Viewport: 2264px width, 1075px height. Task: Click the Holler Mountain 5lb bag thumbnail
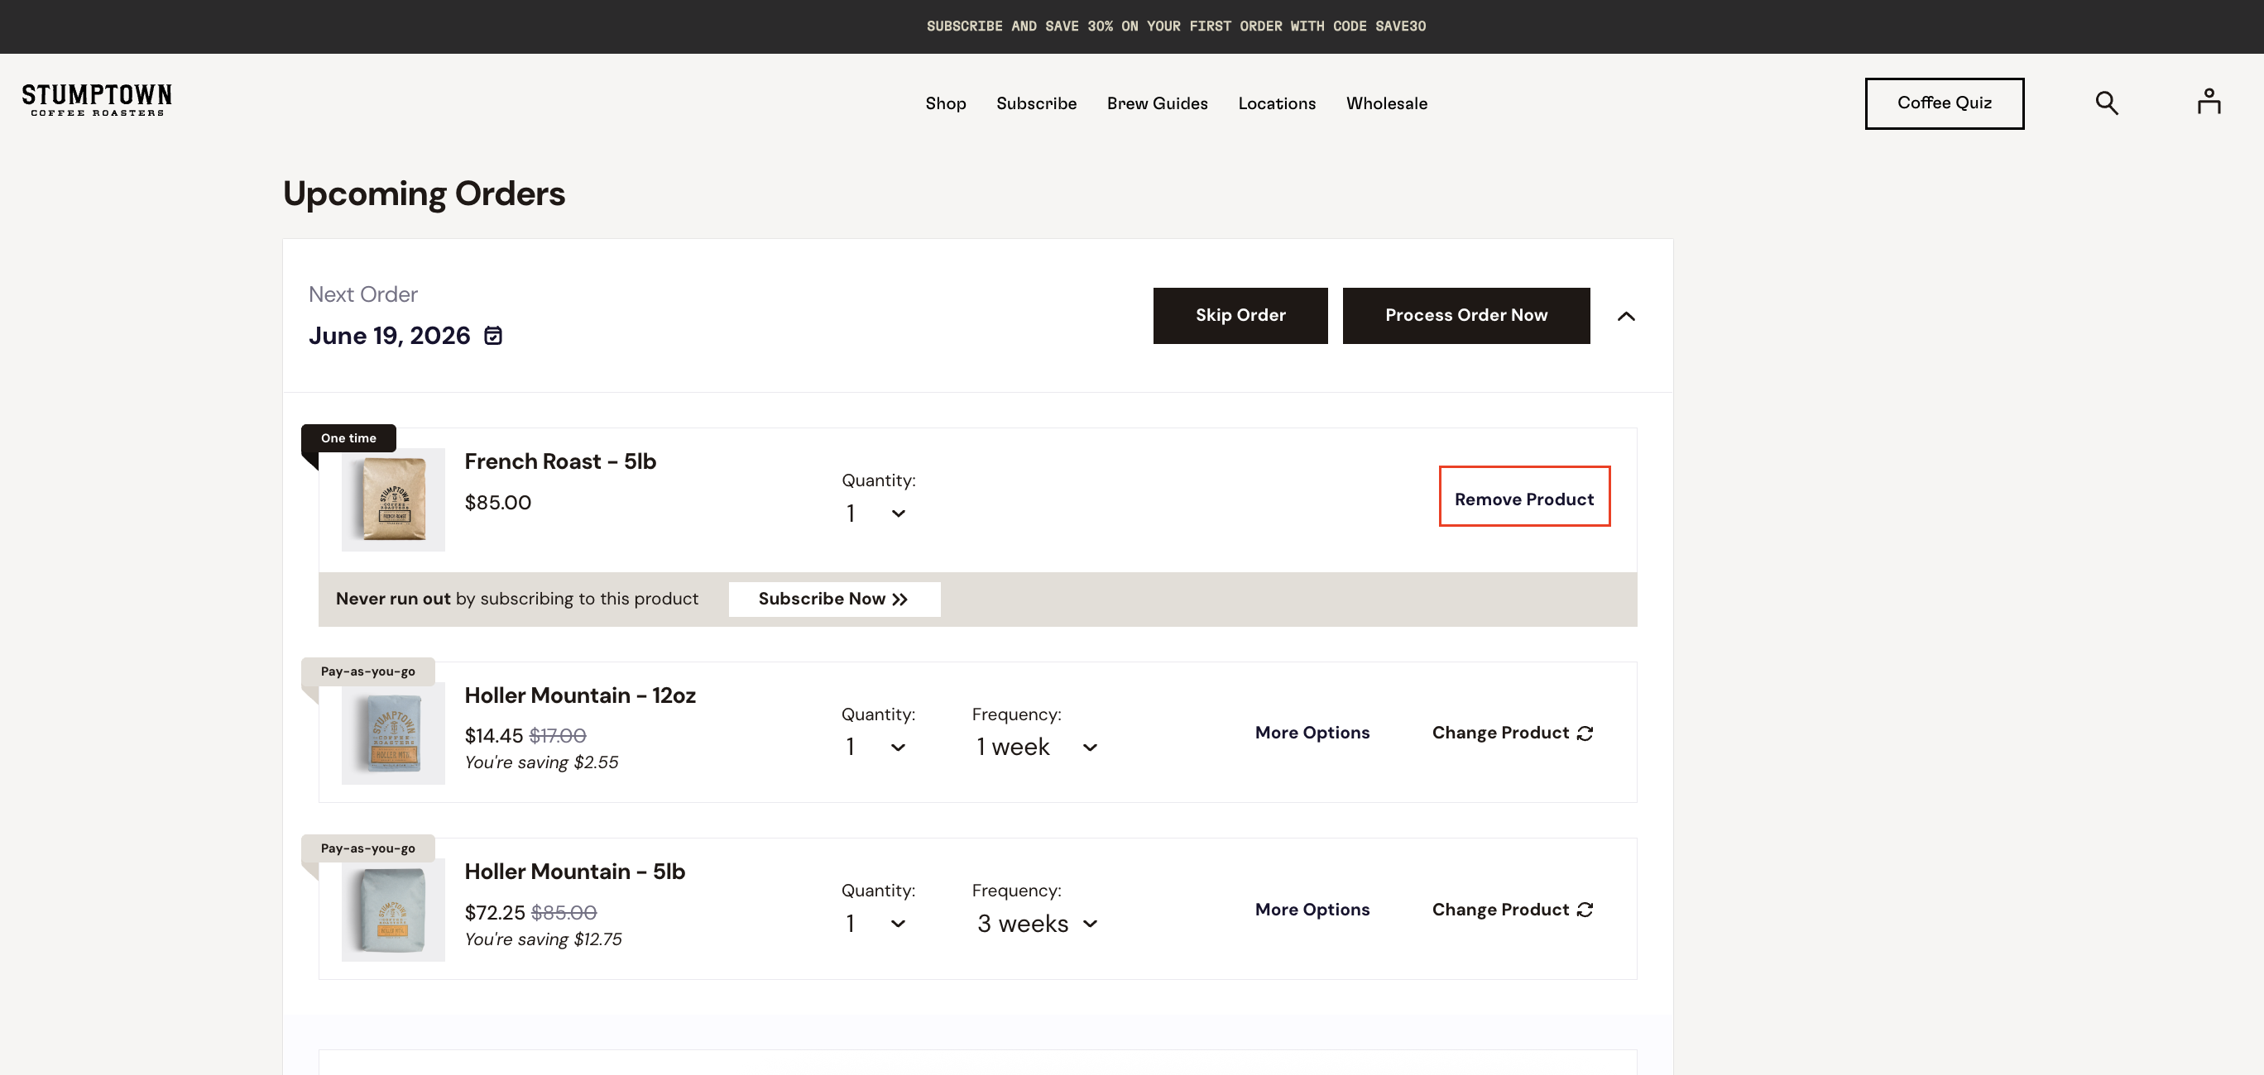click(393, 910)
